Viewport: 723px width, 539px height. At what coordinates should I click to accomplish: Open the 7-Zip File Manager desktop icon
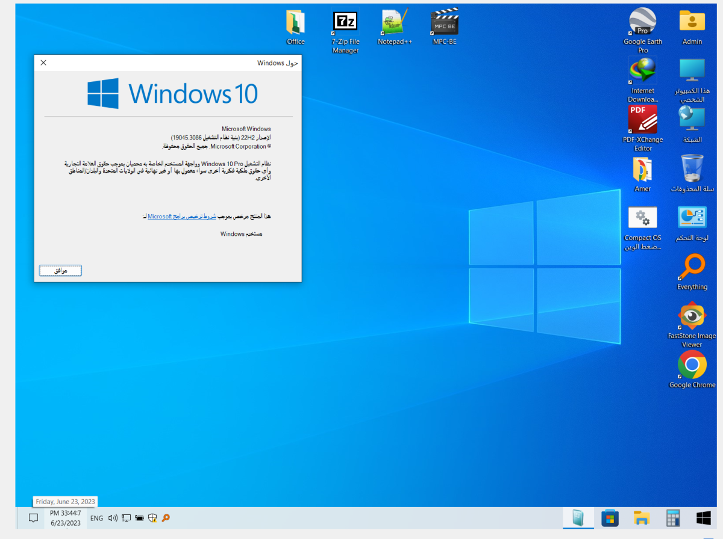[345, 23]
